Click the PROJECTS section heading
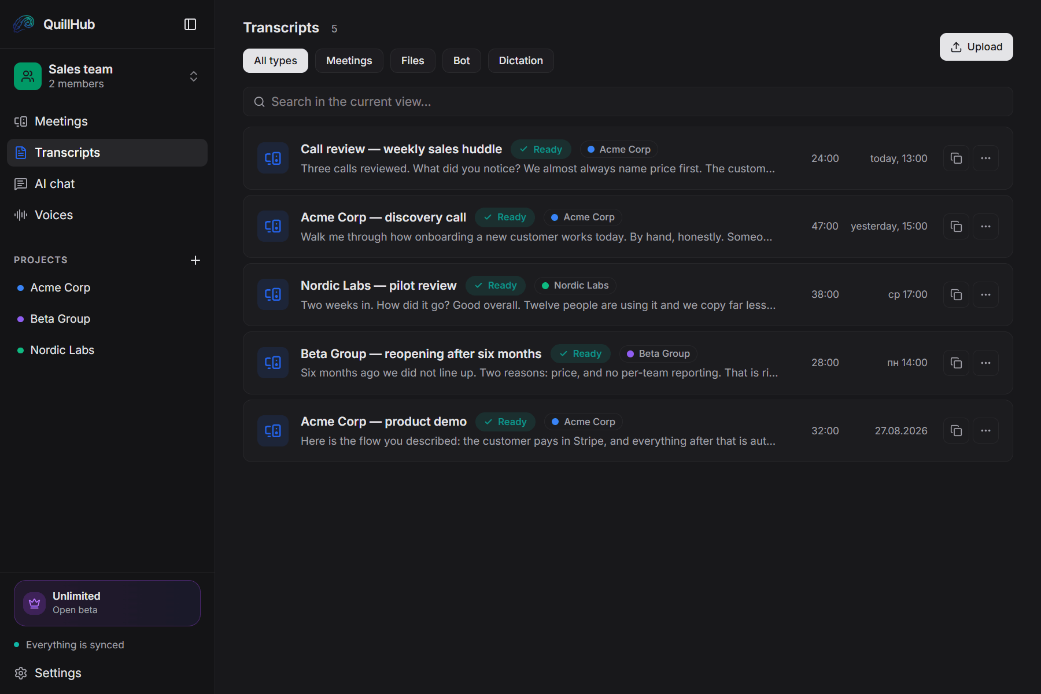This screenshot has width=1041, height=694. [x=40, y=260]
